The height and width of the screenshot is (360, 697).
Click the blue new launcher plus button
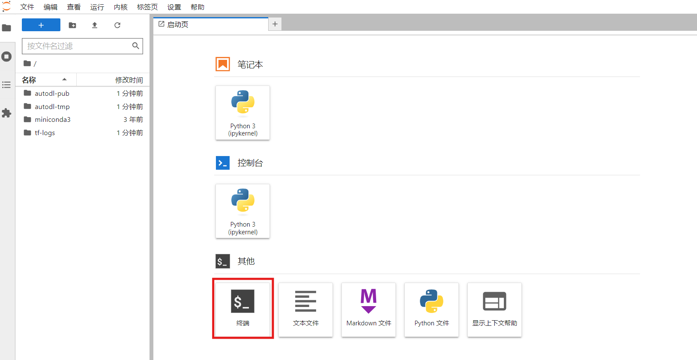tap(41, 25)
